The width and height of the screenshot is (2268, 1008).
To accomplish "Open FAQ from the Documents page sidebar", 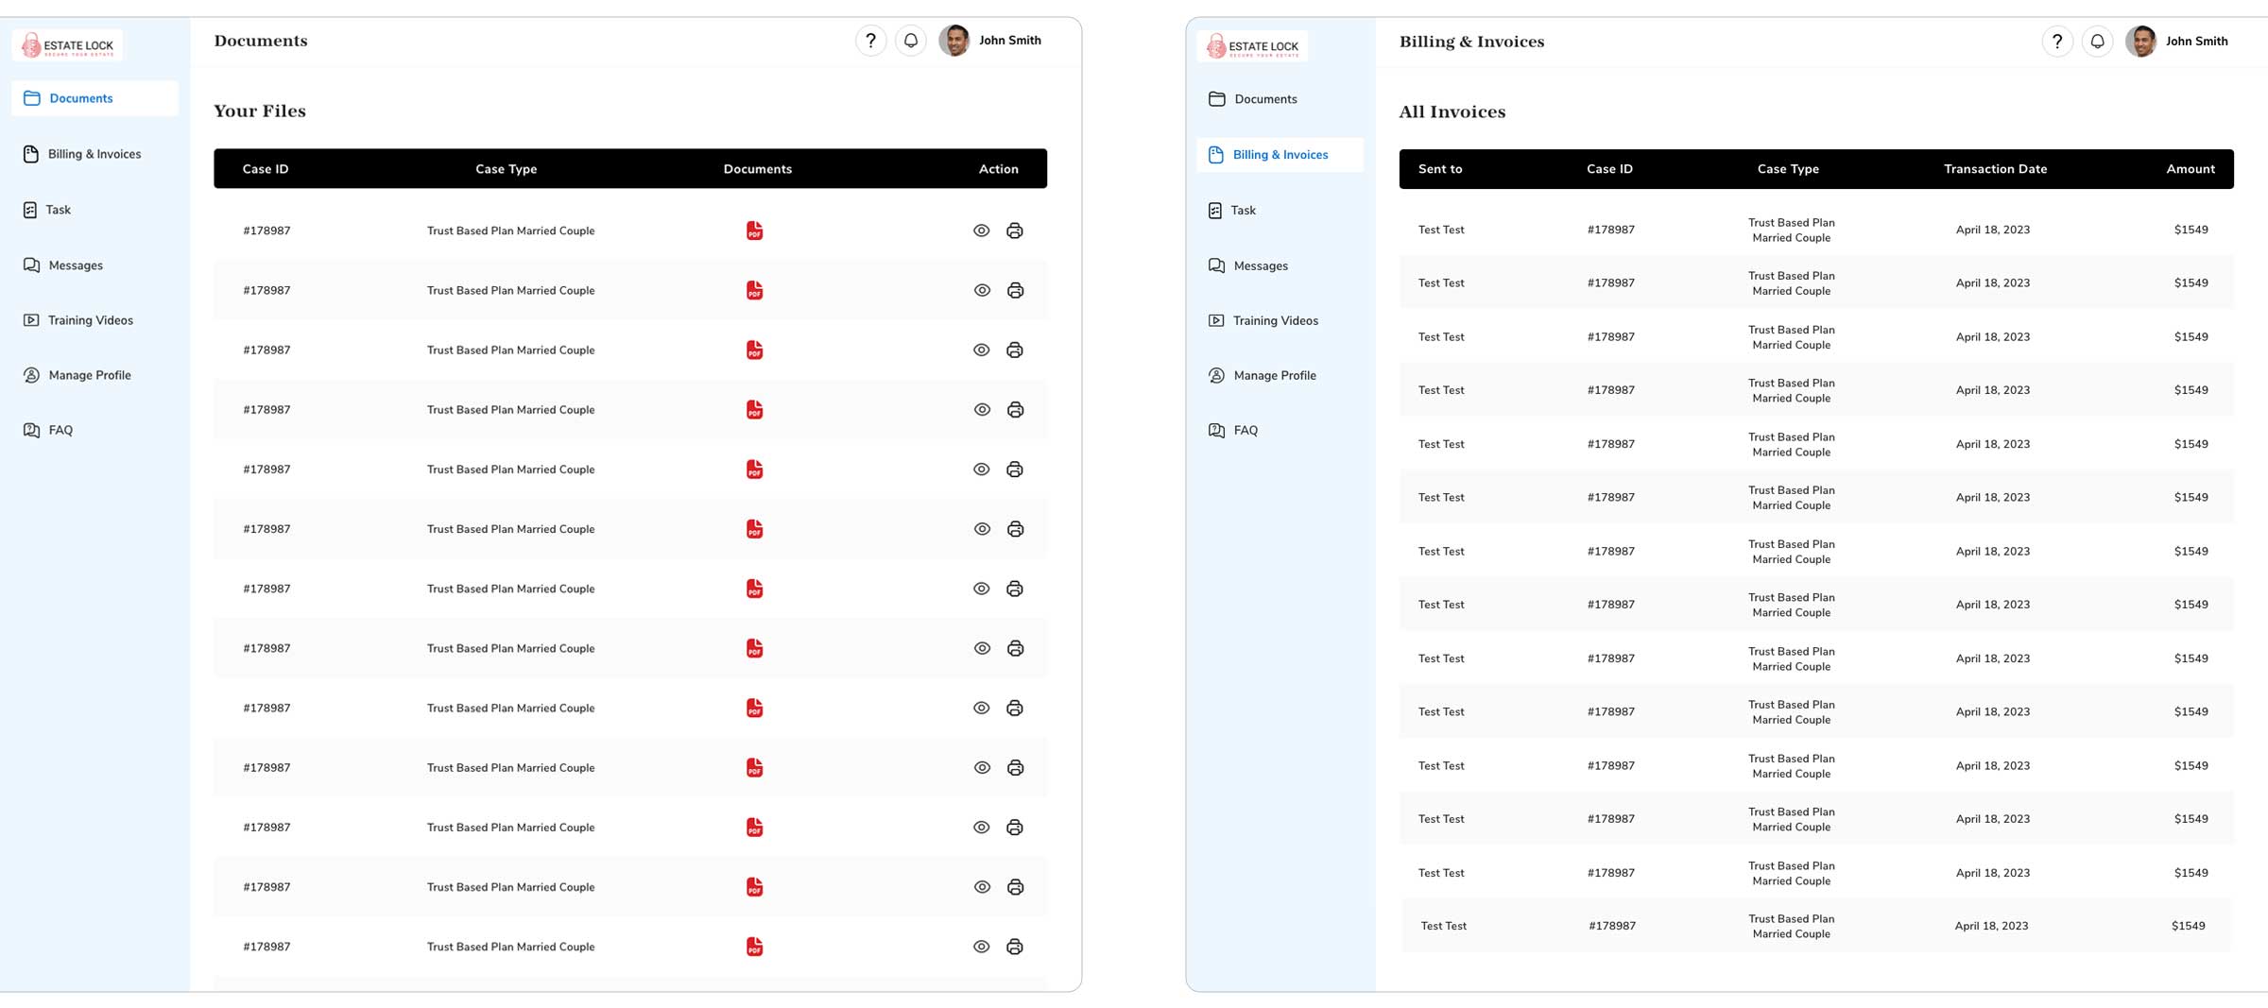I will point(60,430).
